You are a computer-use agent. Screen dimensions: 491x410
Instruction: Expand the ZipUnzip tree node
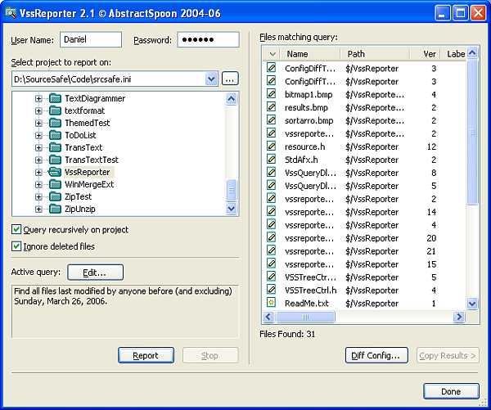click(x=38, y=210)
